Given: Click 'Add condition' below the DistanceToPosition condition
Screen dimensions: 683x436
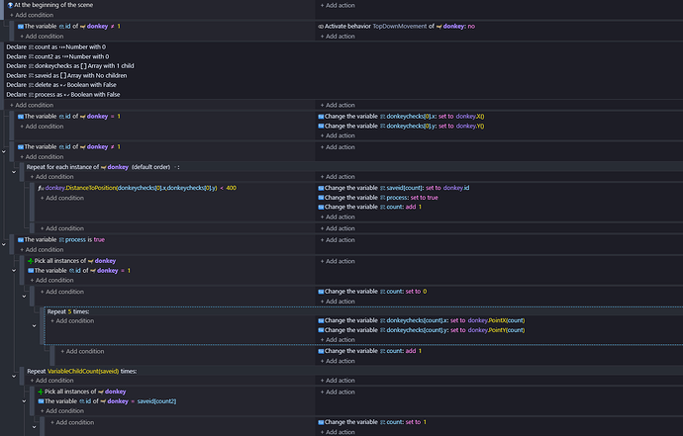Looking at the screenshot, I should pyautogui.click(x=62, y=198).
